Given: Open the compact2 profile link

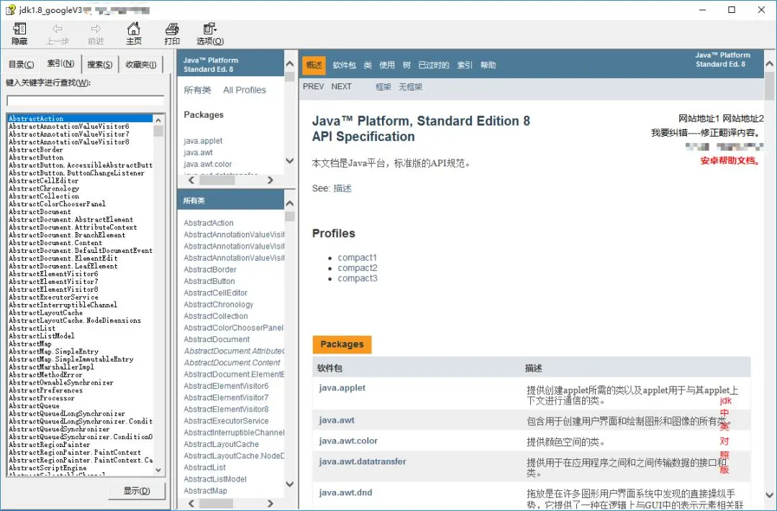Looking at the screenshot, I should (358, 268).
